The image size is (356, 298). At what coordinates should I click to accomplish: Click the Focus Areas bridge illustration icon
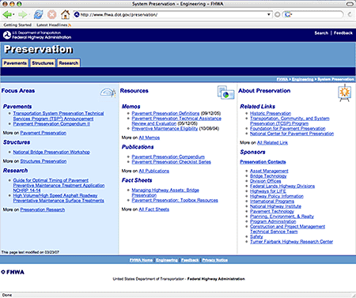pyautogui.click(x=108, y=92)
